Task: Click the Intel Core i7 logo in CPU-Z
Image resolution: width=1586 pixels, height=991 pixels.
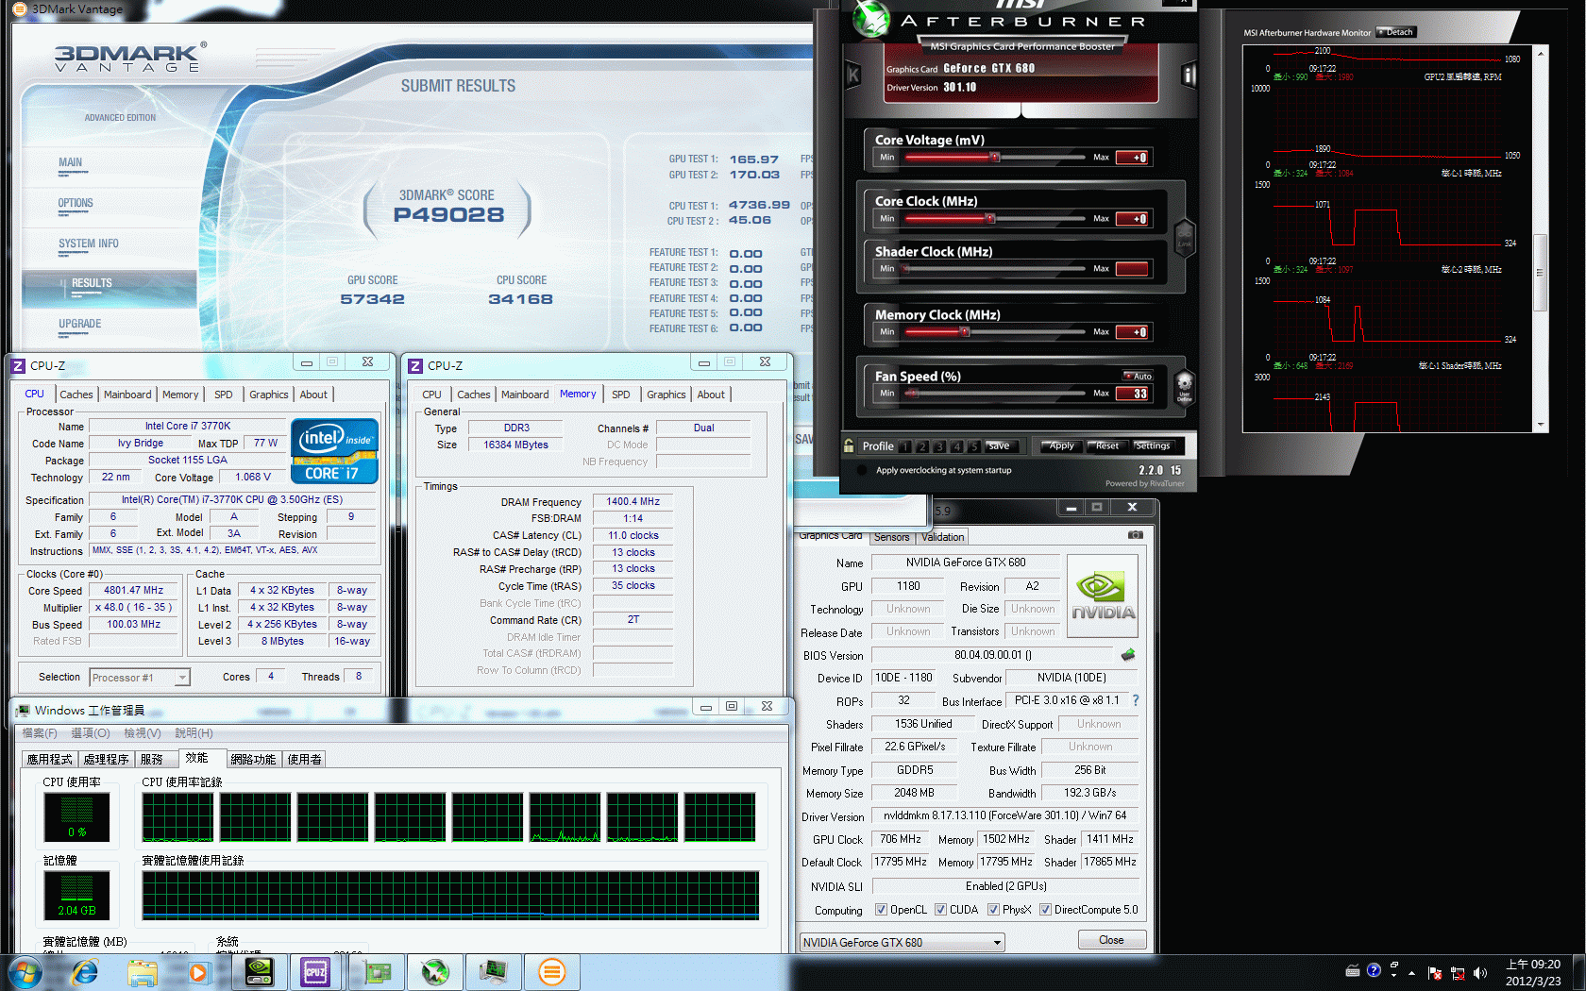Action: pyautogui.click(x=335, y=450)
